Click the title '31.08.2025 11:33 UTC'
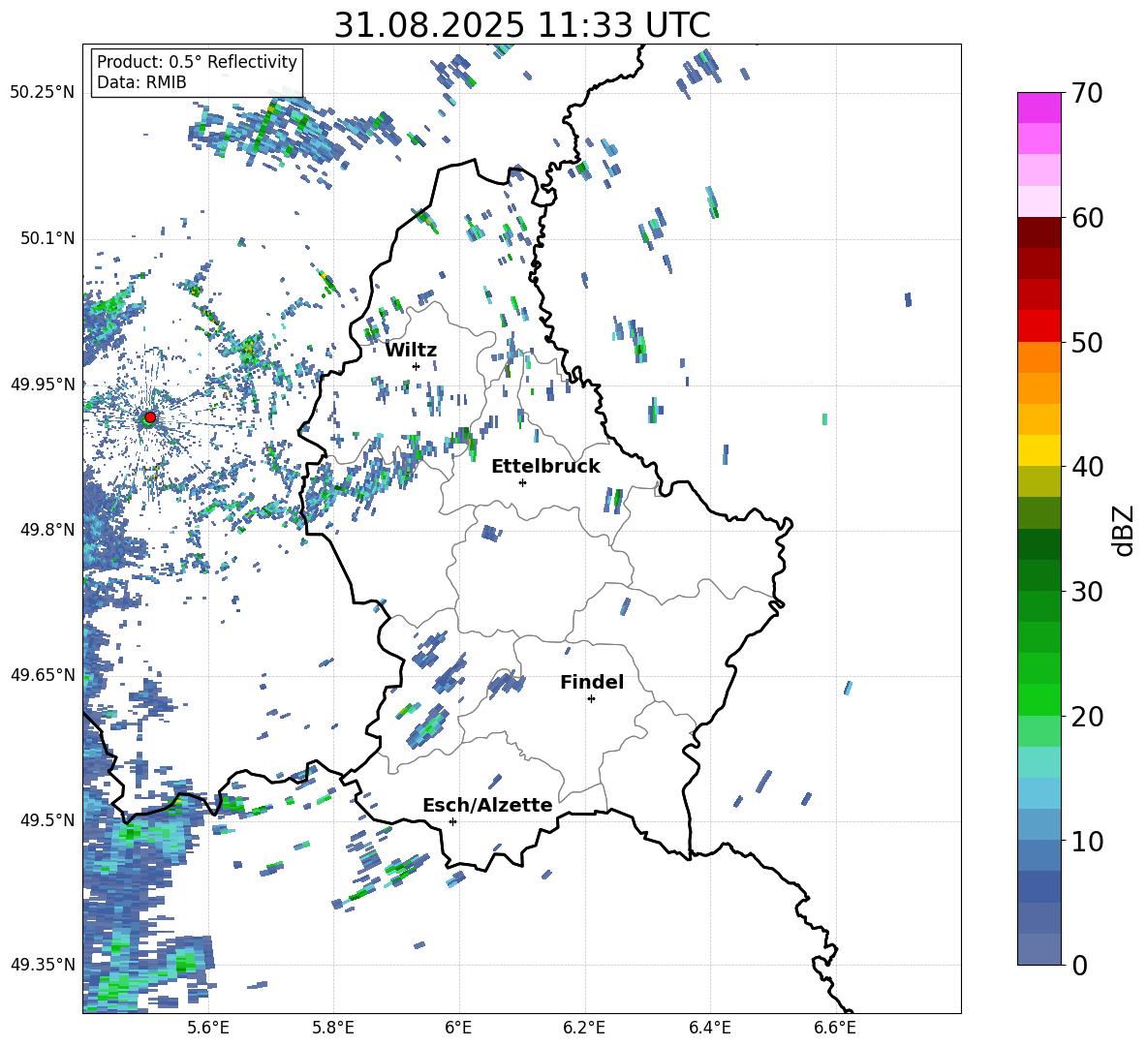The height and width of the screenshot is (1047, 1147). click(x=522, y=25)
